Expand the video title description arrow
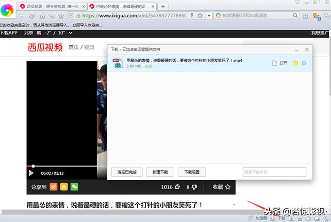The image size is (331, 222). point(234,205)
